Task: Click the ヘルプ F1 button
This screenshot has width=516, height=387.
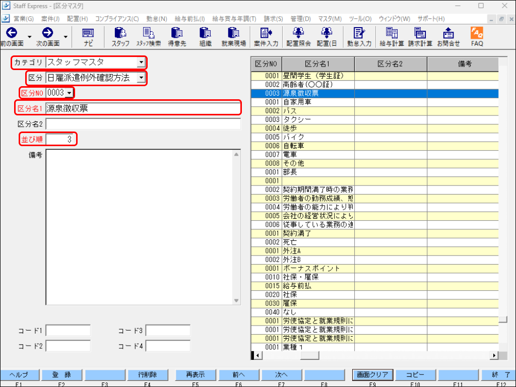Action: click(19, 374)
